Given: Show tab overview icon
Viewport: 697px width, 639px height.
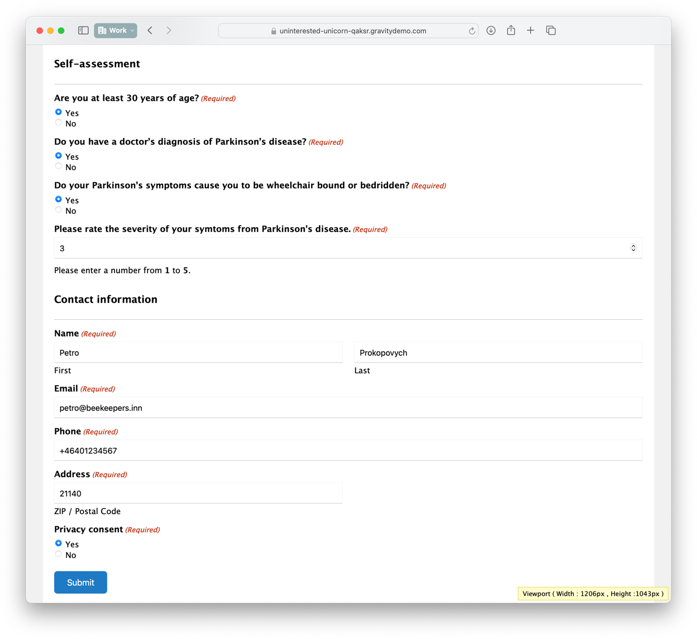Looking at the screenshot, I should [551, 31].
